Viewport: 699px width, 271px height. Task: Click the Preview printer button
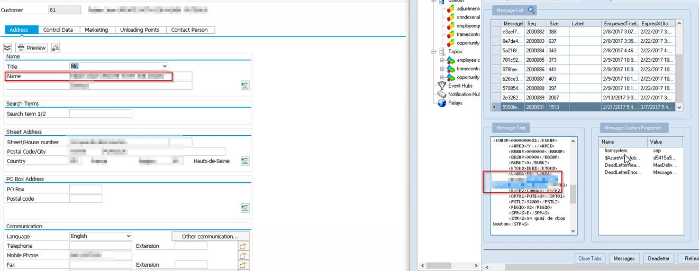click(x=31, y=48)
